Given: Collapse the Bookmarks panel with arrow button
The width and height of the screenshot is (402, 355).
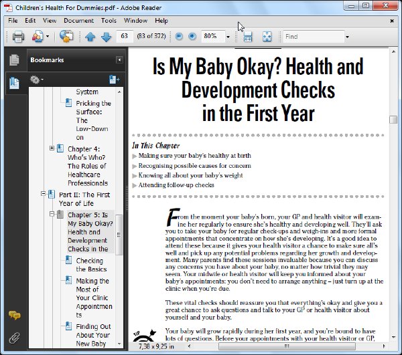Looking at the screenshot, I should [x=119, y=60].
